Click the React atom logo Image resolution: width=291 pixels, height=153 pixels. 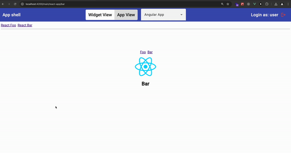[x=145, y=67]
